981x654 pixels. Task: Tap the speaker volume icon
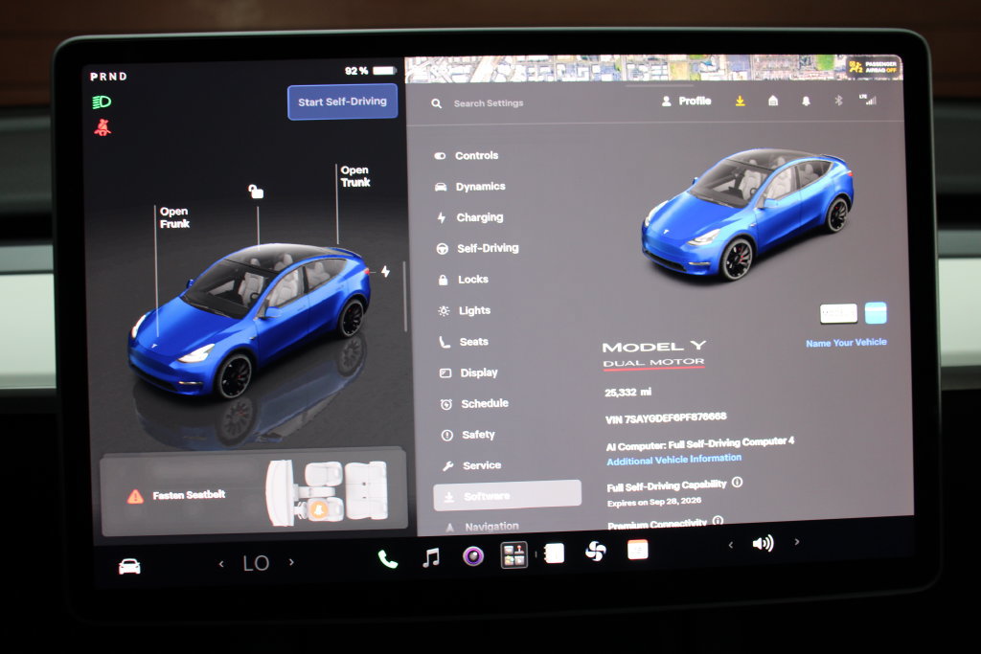tap(763, 543)
